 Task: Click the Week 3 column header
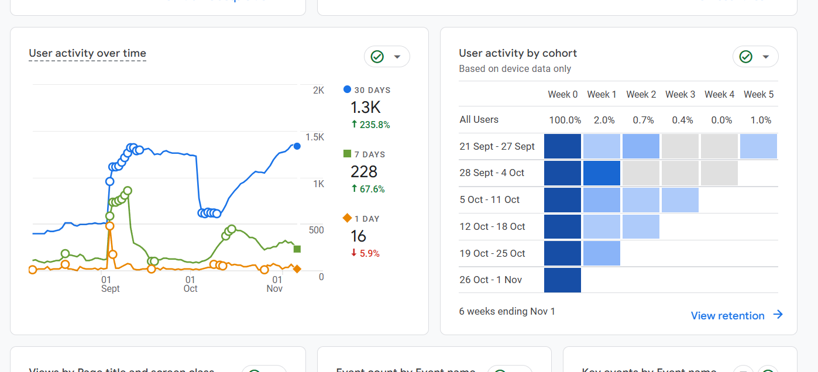coord(680,94)
